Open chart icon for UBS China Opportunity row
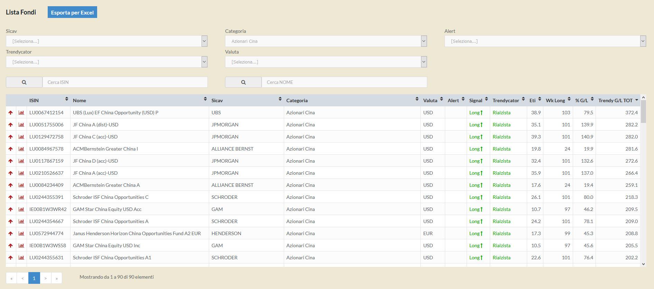The width and height of the screenshot is (654, 289). coord(21,113)
